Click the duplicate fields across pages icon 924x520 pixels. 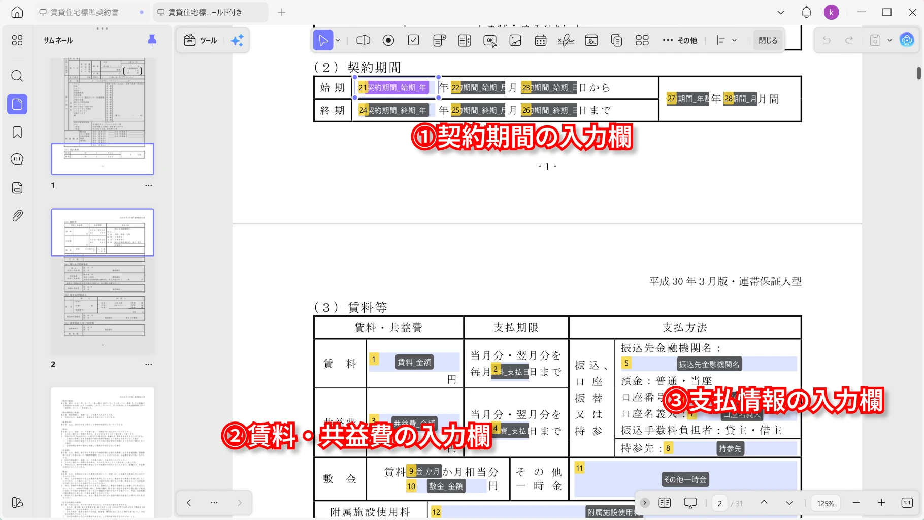click(x=617, y=40)
